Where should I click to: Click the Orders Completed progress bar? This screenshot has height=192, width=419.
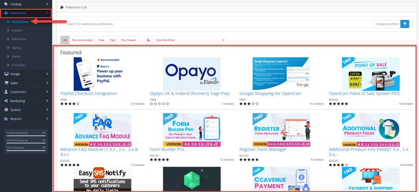point(26,135)
